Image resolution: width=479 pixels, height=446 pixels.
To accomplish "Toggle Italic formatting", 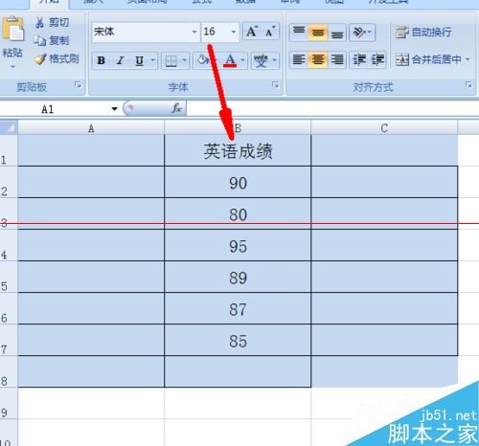I will pyautogui.click(x=120, y=60).
